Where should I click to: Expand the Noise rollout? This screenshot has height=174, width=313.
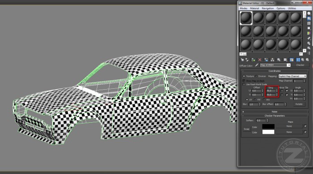pos(275,112)
